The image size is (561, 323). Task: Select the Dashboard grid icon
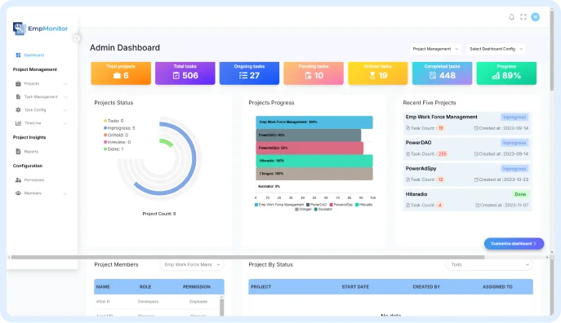pos(18,55)
